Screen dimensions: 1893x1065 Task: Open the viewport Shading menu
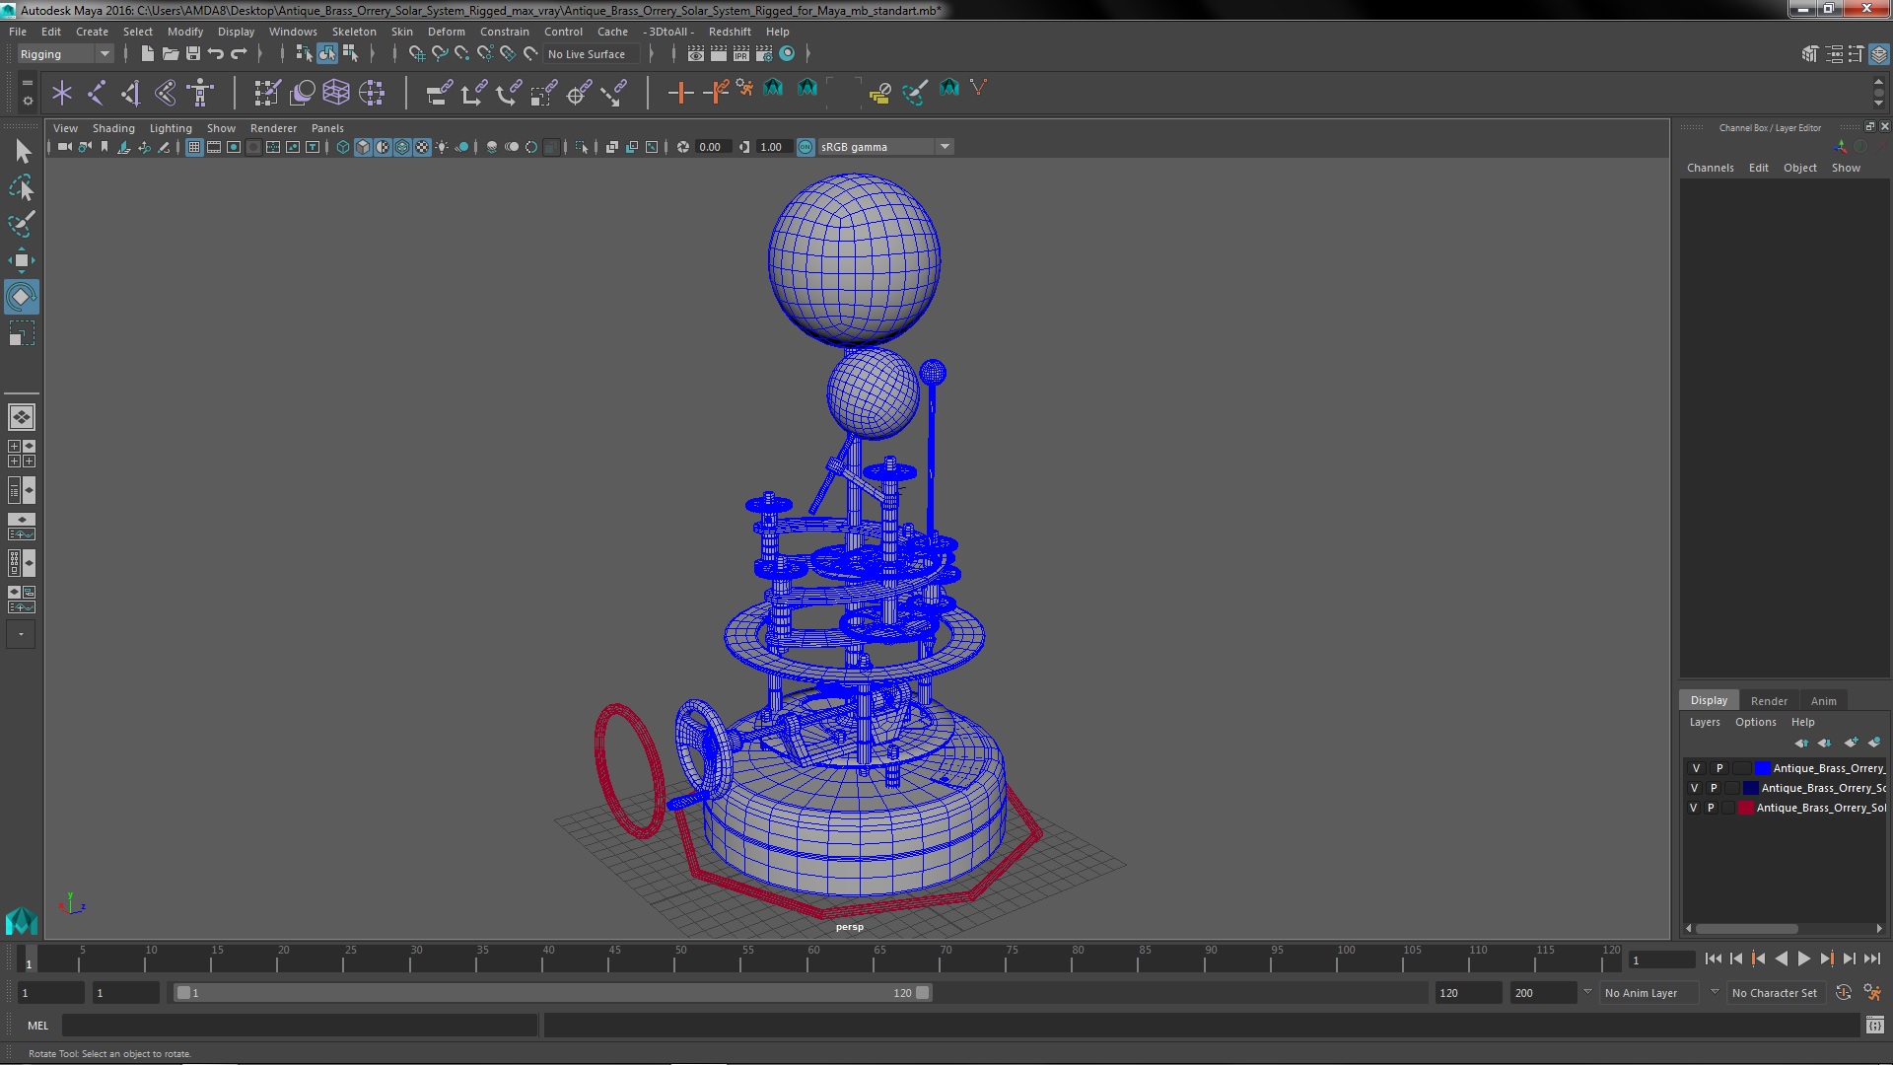point(113,128)
